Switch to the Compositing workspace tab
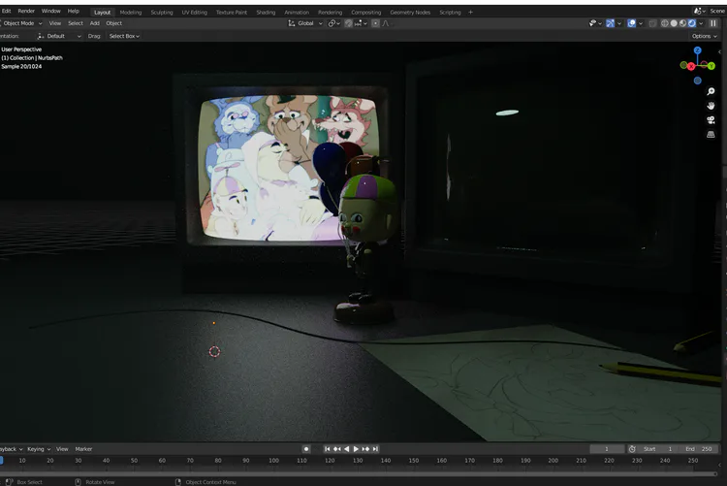The height and width of the screenshot is (486, 727). pos(365,13)
